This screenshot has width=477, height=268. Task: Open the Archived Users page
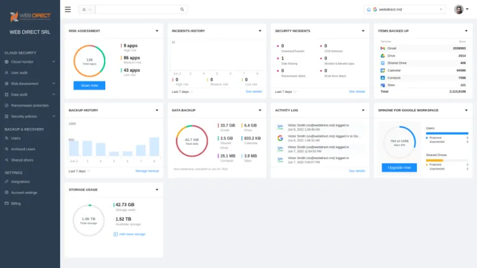pyautogui.click(x=24, y=149)
